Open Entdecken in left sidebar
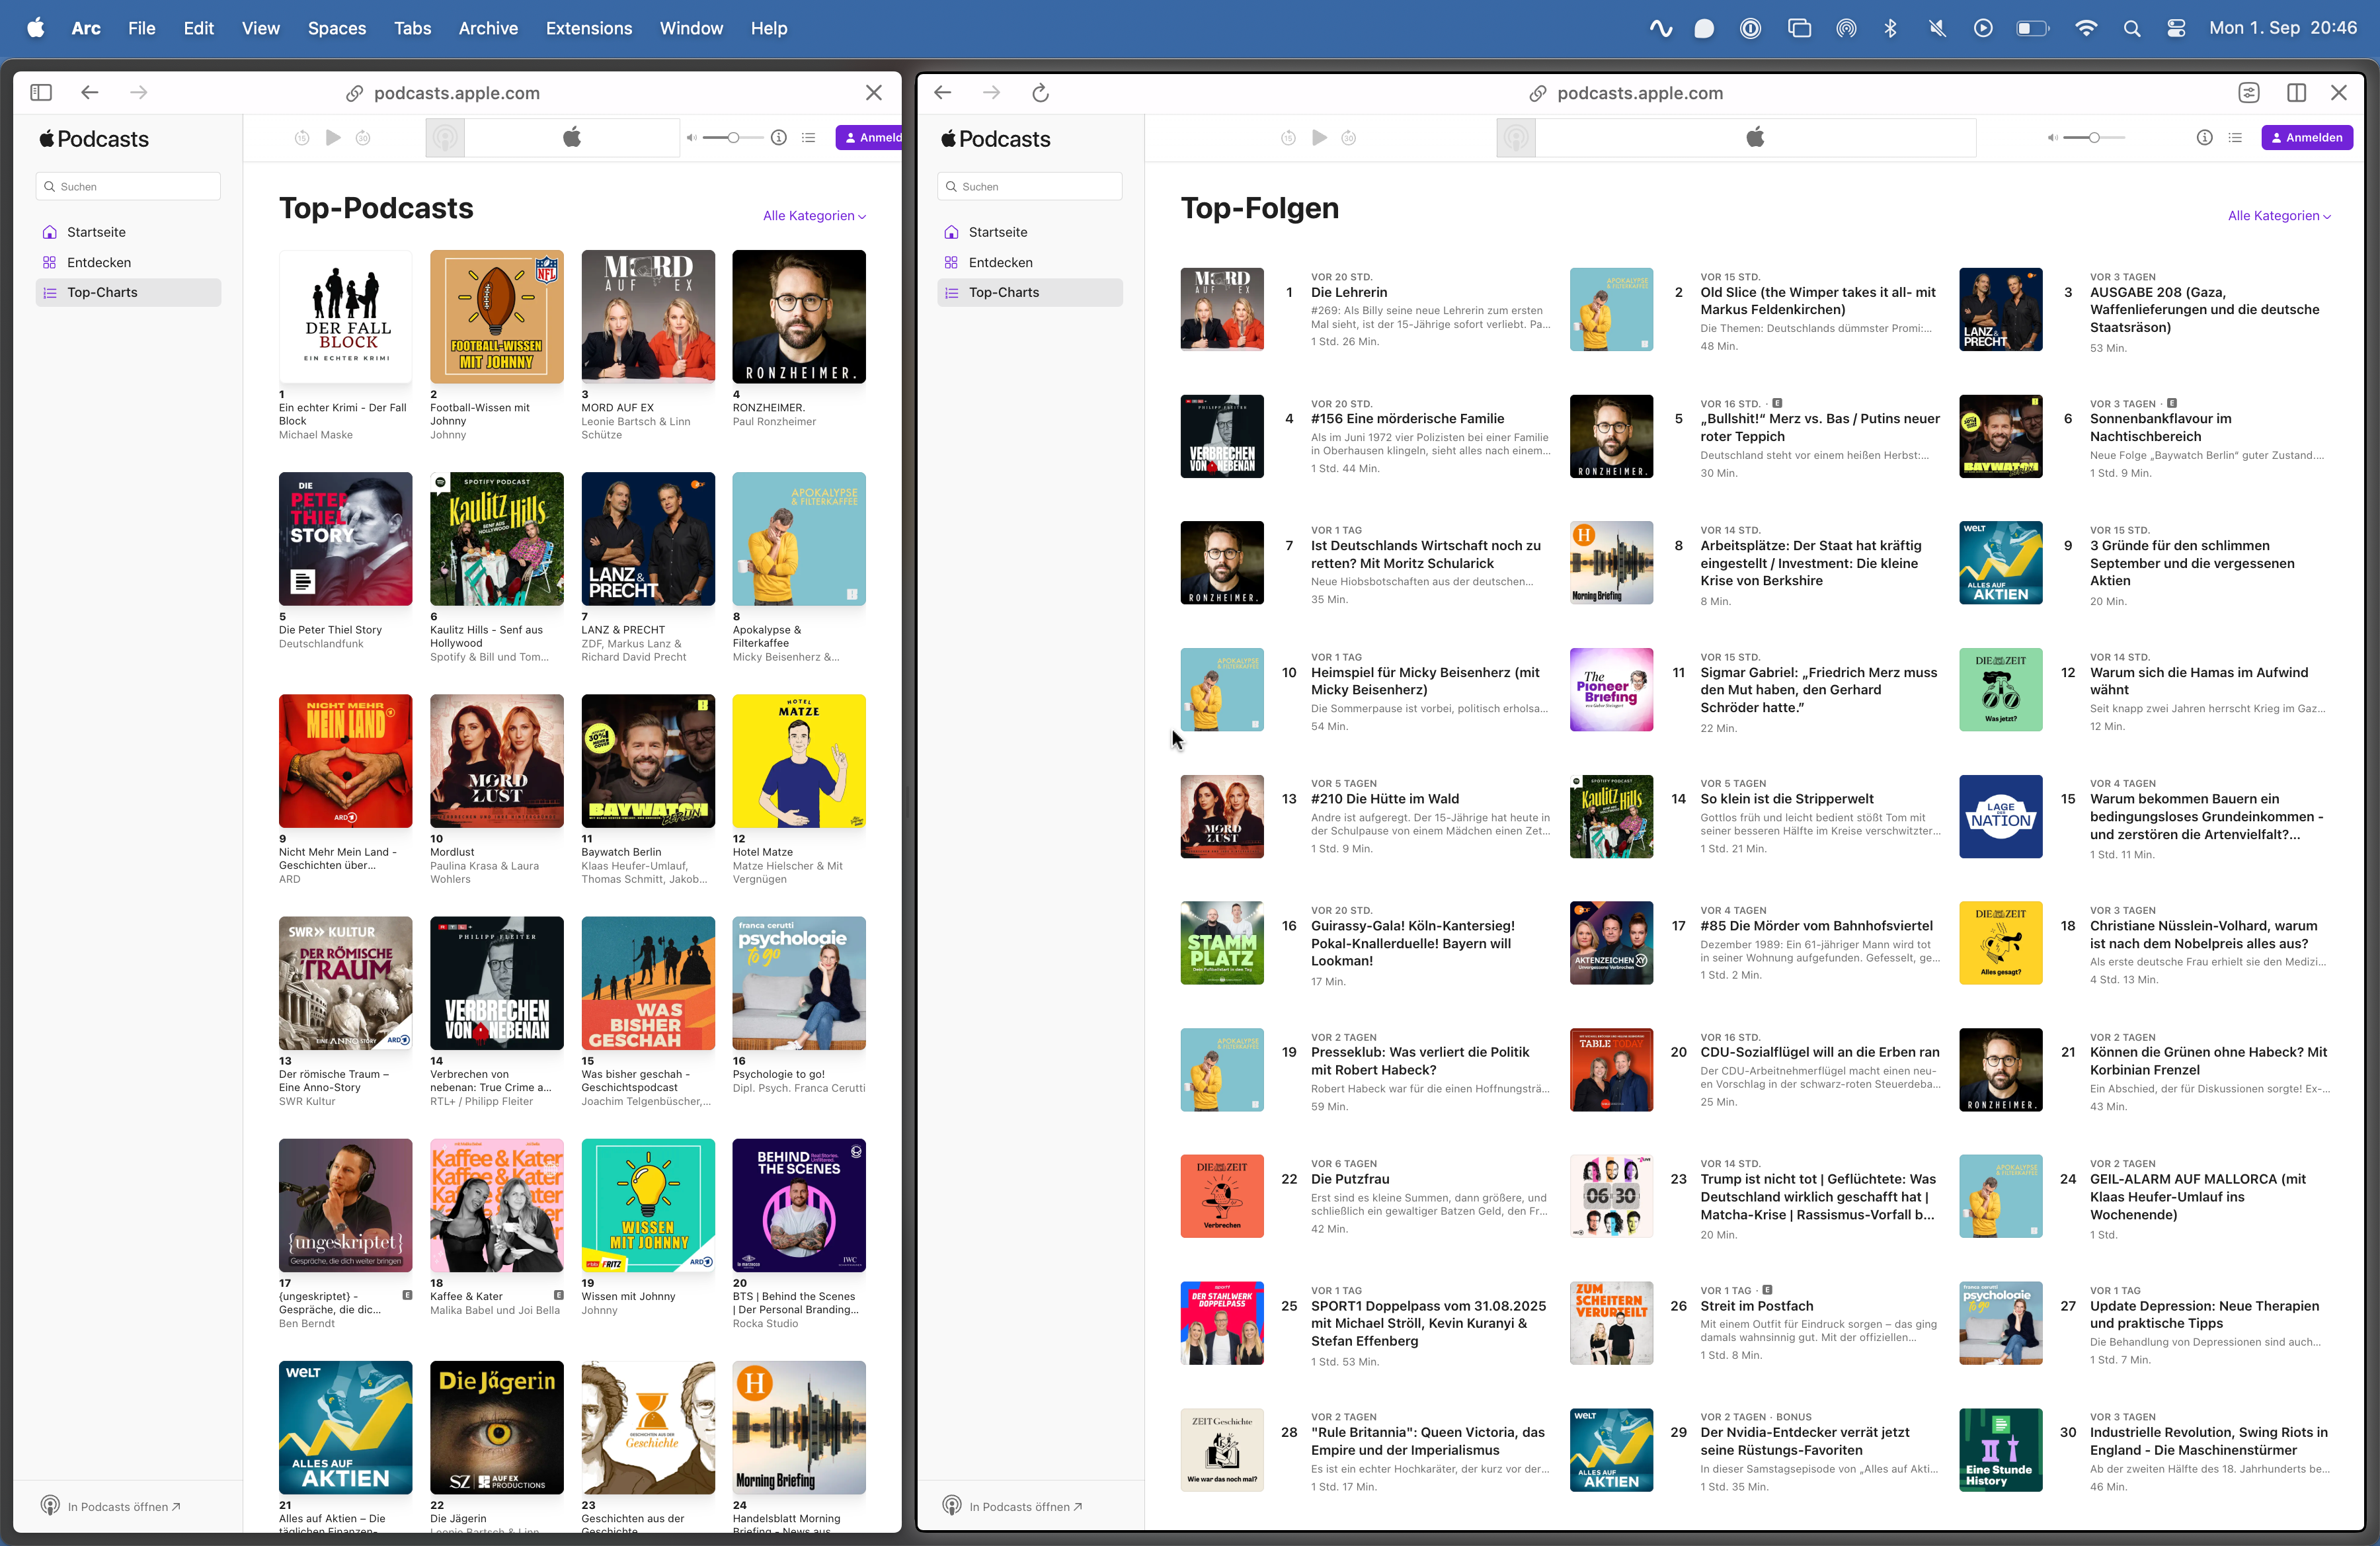The image size is (2380, 1546). point(129,262)
